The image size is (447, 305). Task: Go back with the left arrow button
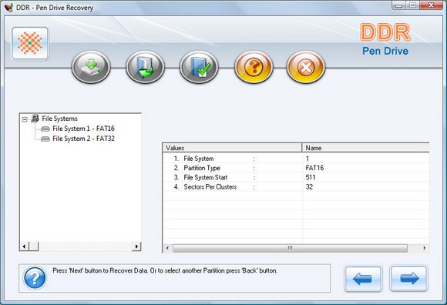[363, 279]
